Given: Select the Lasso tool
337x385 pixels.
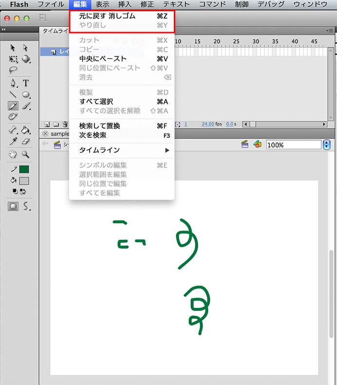Looking at the screenshot, I should [13, 70].
